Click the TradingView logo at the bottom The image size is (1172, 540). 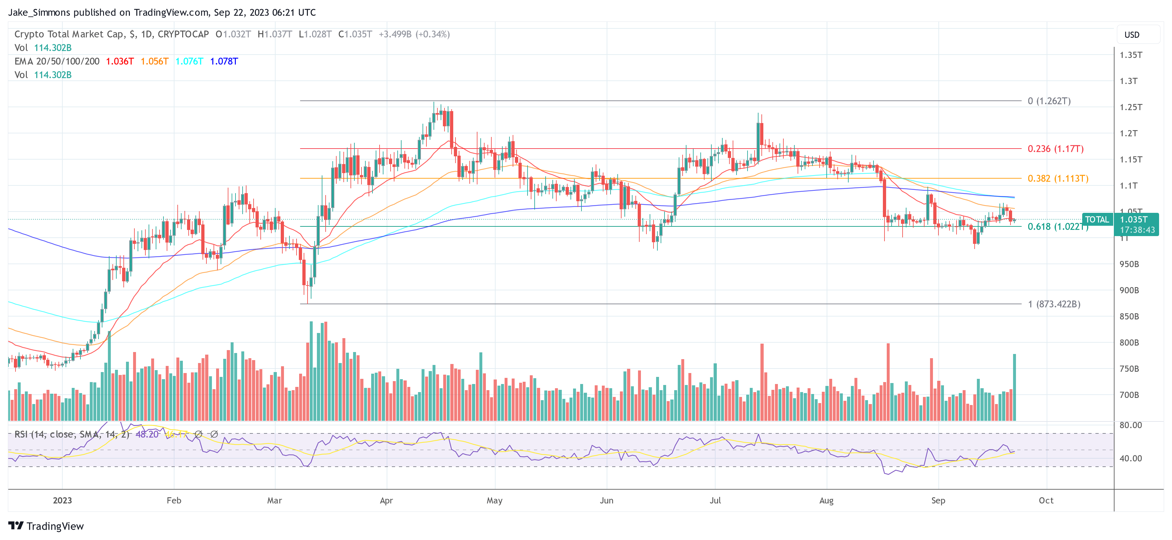46,526
